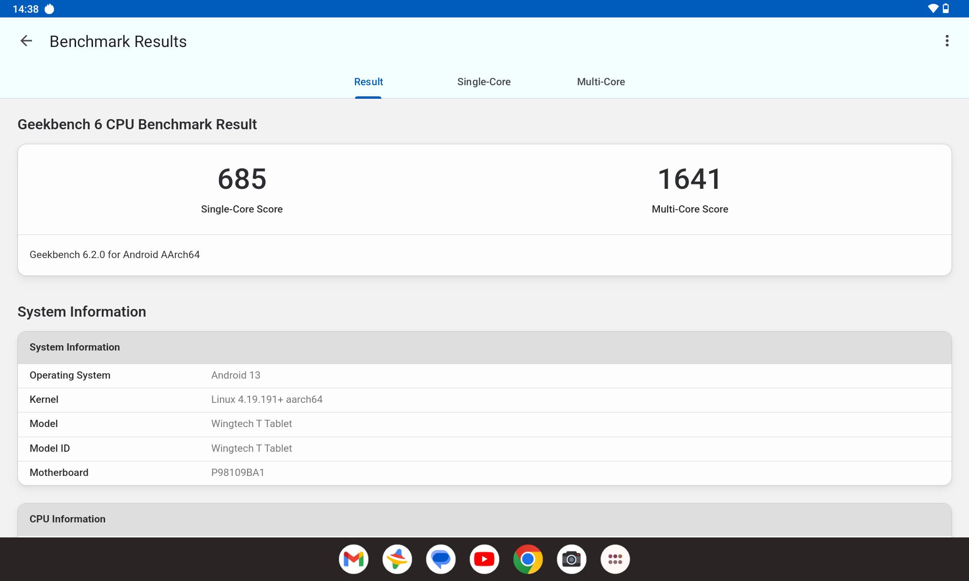Tap the Benchmark Results page title
This screenshot has height=581, width=969.
118,42
